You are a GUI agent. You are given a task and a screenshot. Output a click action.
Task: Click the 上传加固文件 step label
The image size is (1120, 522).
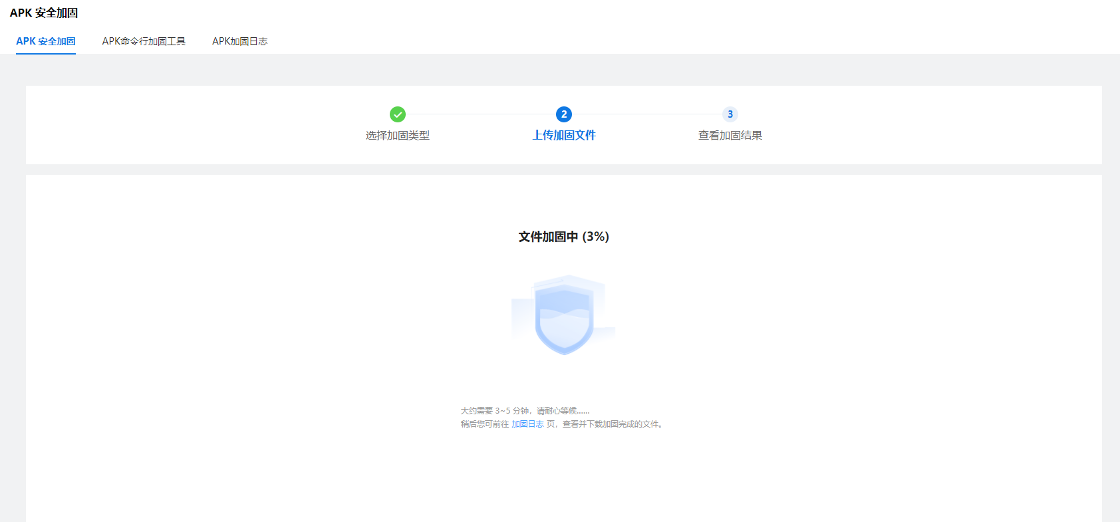pyautogui.click(x=564, y=136)
